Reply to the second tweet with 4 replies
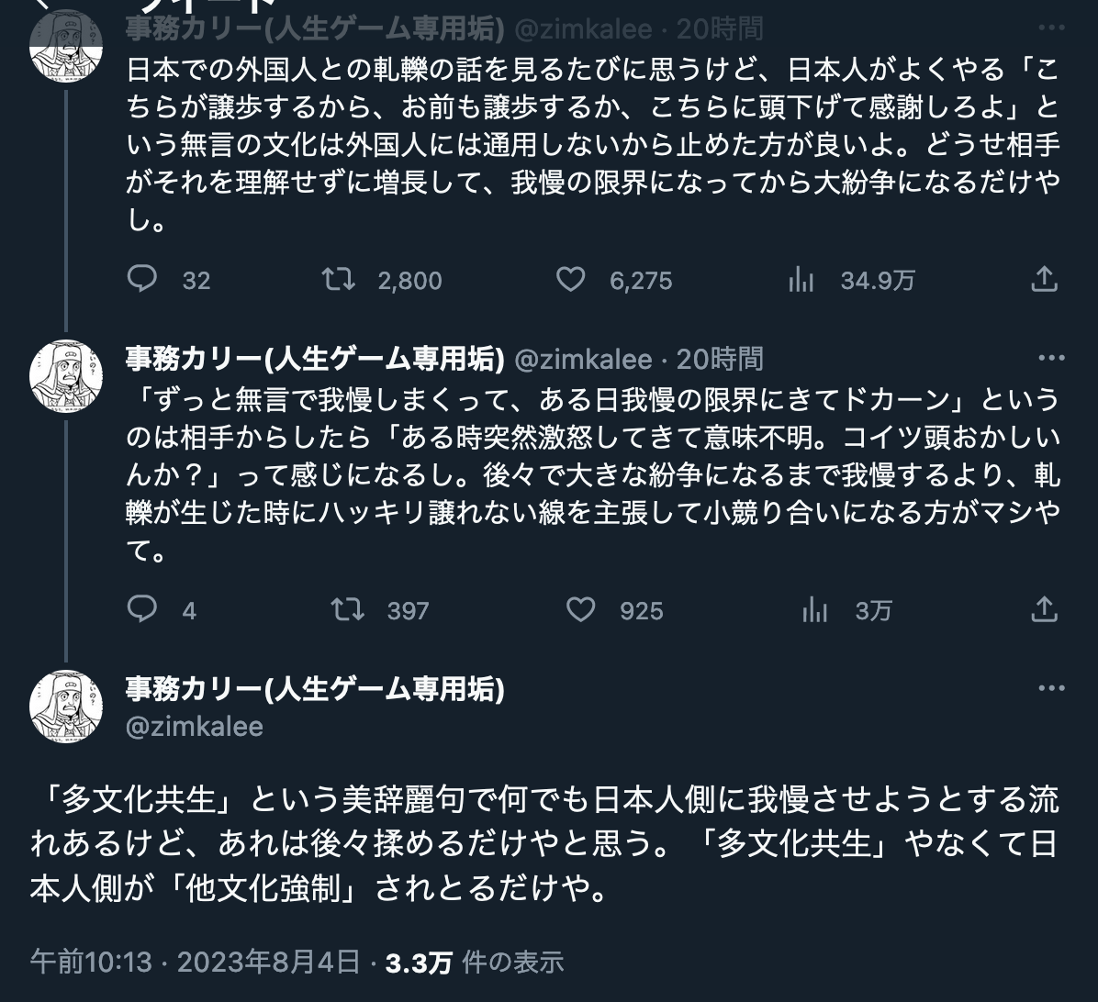 (142, 609)
